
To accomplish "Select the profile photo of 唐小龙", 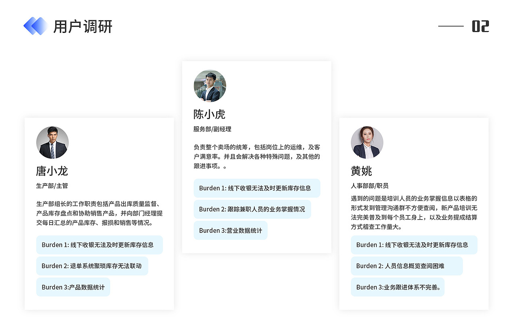I will 52,142.
